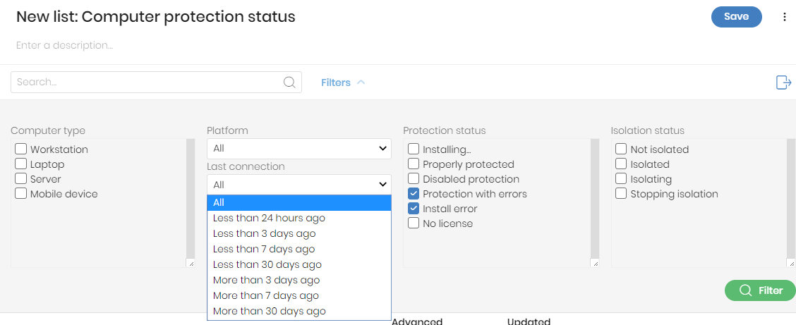Open the three-dot options menu
This screenshot has width=796, height=325.
[x=784, y=17]
